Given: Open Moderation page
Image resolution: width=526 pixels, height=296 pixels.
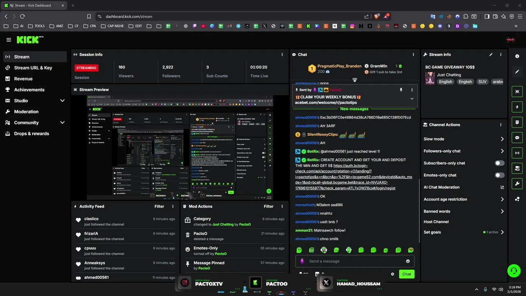Looking at the screenshot, I should (35, 111).
